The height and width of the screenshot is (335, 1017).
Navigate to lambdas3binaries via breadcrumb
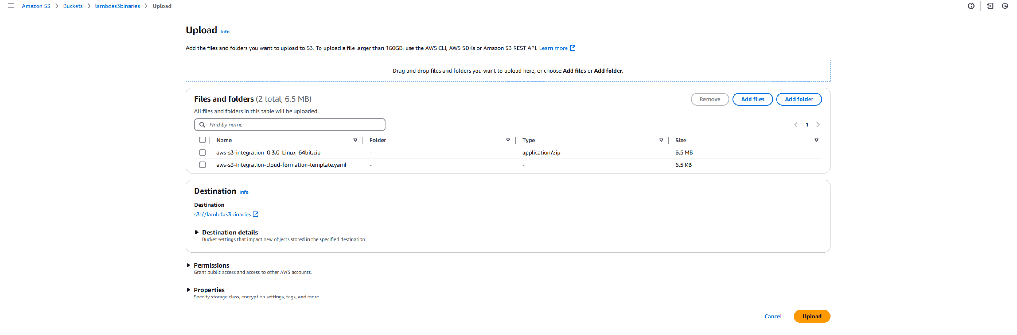[117, 6]
